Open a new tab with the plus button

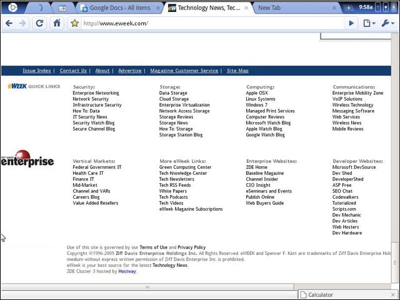tap(349, 8)
